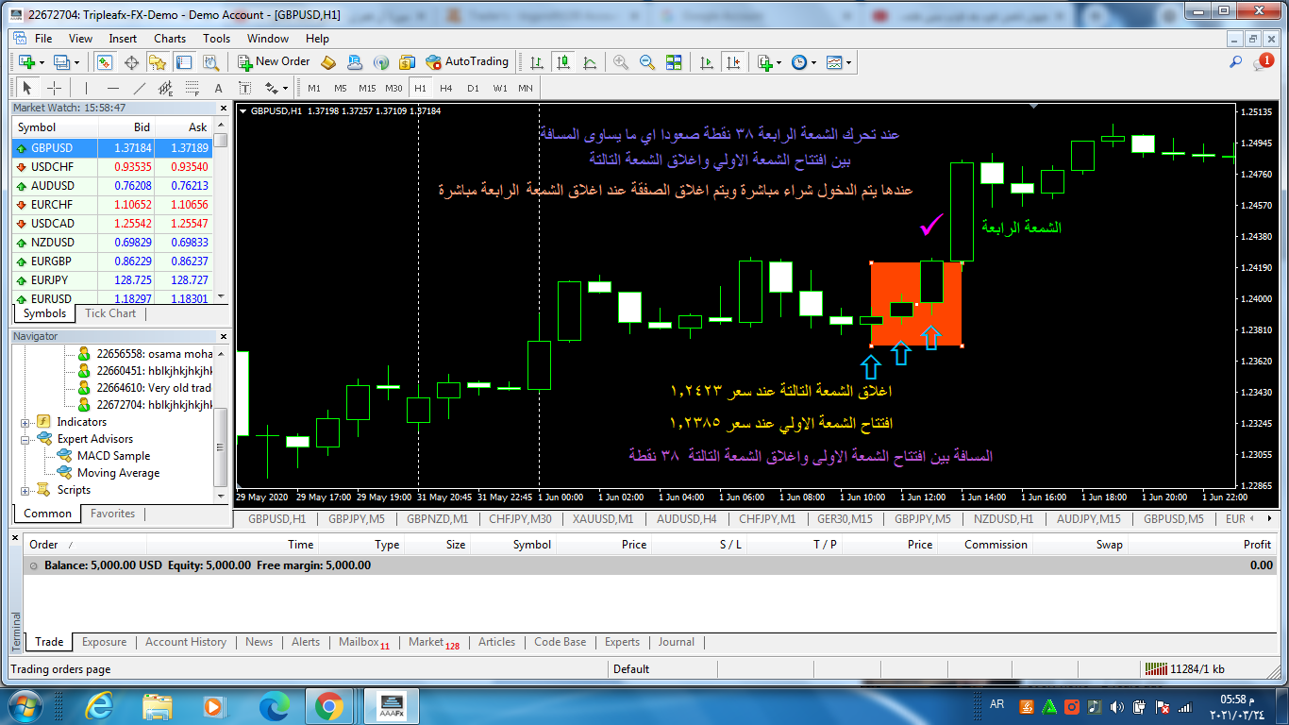Draw a horizontal line on chart
Image resolution: width=1289 pixels, height=725 pixels.
[112, 88]
